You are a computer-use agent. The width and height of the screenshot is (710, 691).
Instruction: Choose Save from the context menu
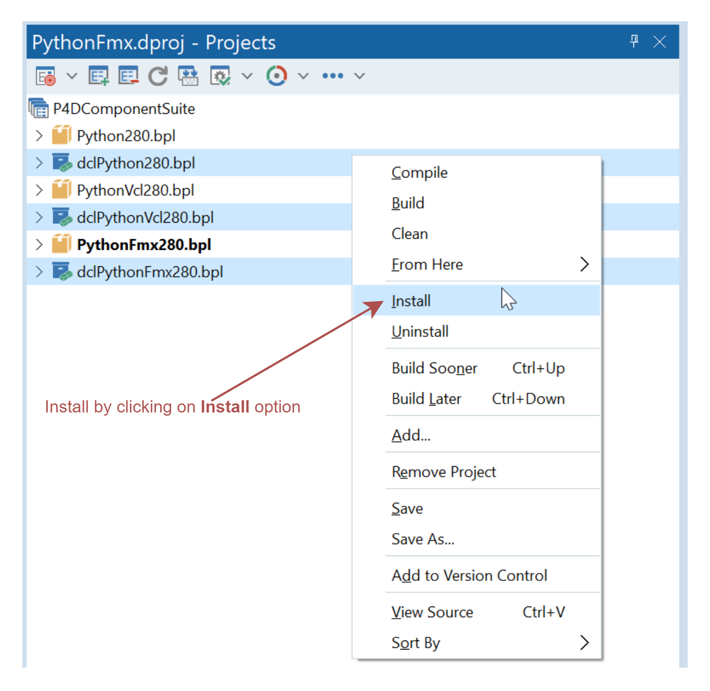[x=477, y=509]
